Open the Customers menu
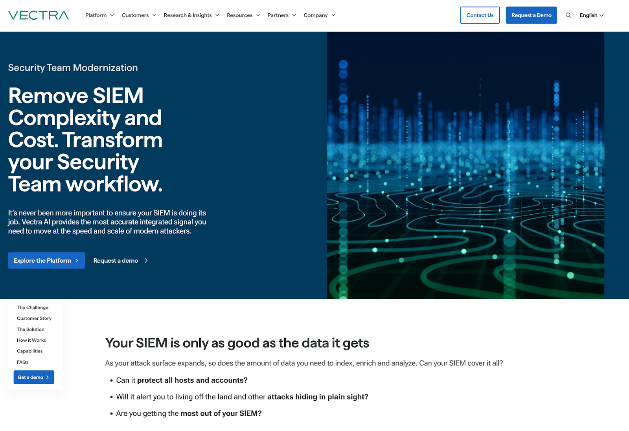The height and width of the screenshot is (431, 629). point(139,15)
